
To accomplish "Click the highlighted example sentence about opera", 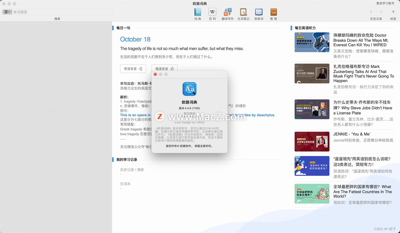I will tap(134, 115).
